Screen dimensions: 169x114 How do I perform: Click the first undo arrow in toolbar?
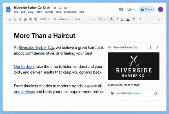tap(10, 19)
